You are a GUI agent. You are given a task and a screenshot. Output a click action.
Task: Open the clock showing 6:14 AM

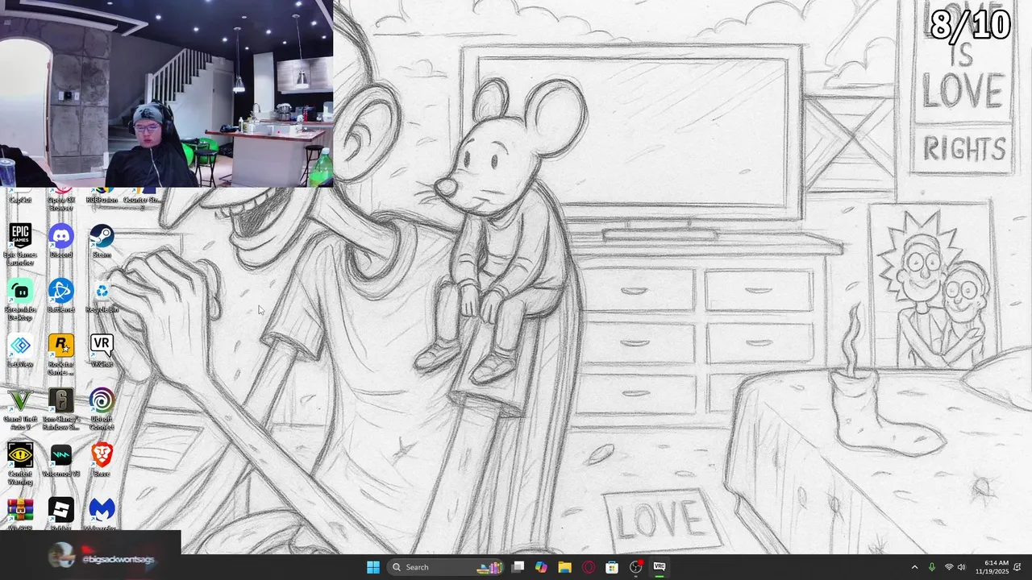[x=990, y=567]
